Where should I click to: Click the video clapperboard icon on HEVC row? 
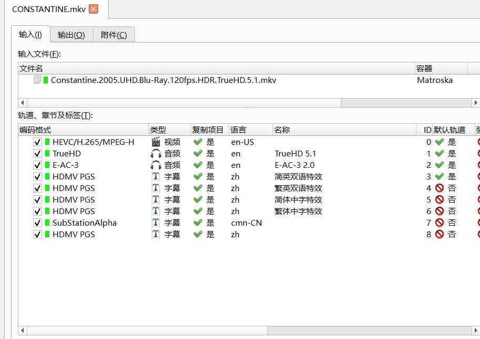click(156, 142)
